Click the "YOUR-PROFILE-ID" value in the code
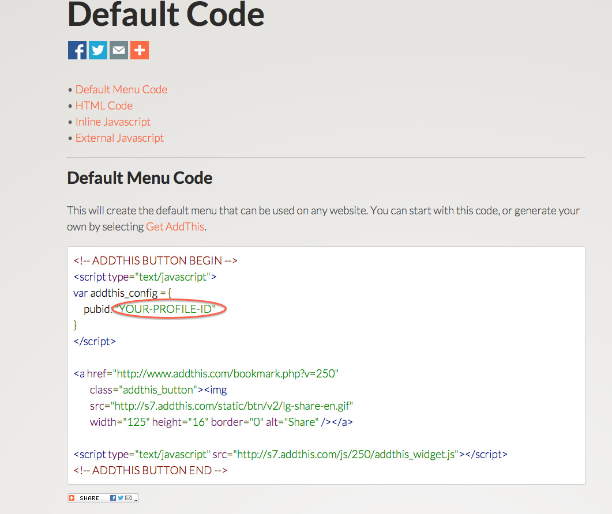Screen dimensions: 612x514 coord(165,309)
